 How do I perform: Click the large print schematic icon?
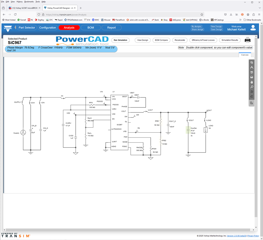pyautogui.click(x=248, y=40)
